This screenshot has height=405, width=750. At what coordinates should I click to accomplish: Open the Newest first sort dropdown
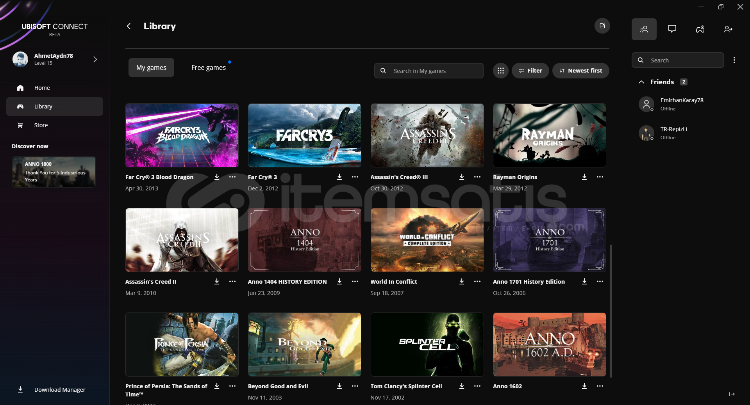[x=580, y=71]
